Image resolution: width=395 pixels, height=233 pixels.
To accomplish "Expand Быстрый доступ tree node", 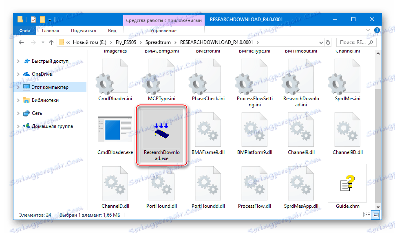I will (18, 61).
